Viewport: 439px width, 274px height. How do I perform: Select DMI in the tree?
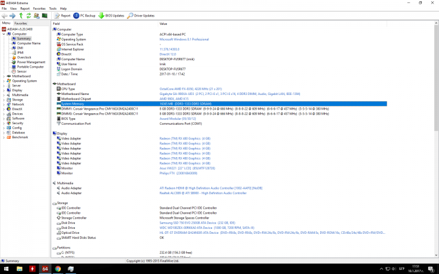(20, 48)
